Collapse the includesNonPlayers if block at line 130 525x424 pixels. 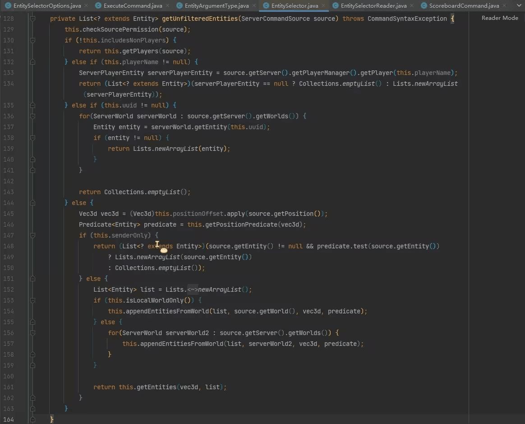(32, 40)
